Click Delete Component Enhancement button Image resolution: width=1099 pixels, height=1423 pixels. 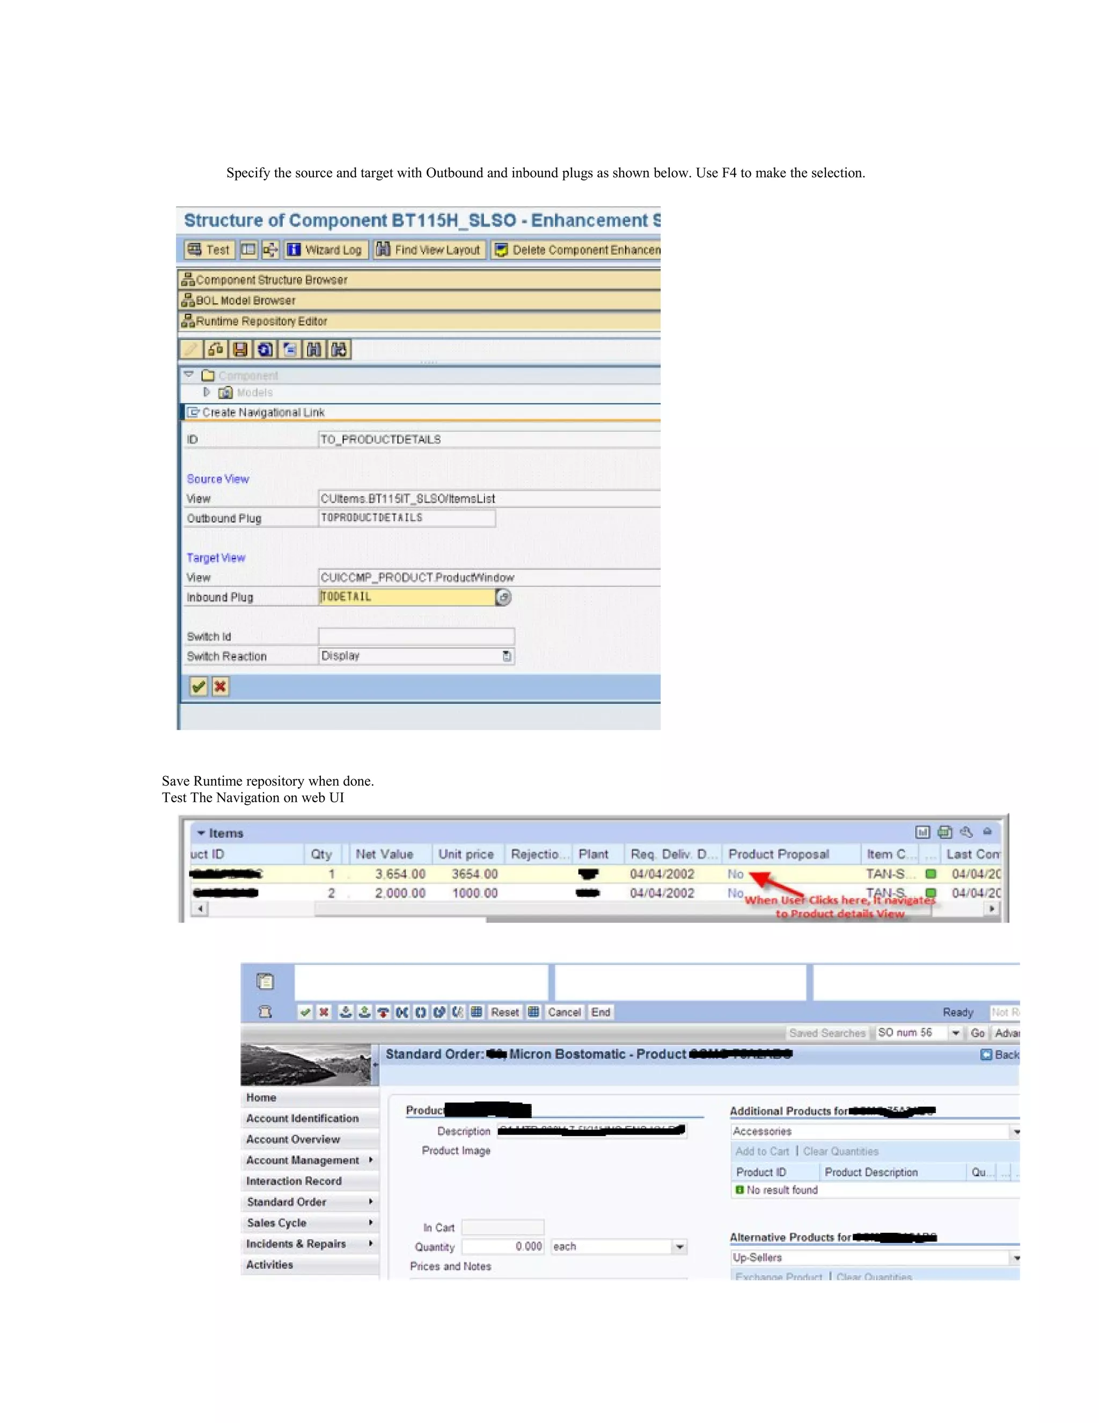click(576, 250)
